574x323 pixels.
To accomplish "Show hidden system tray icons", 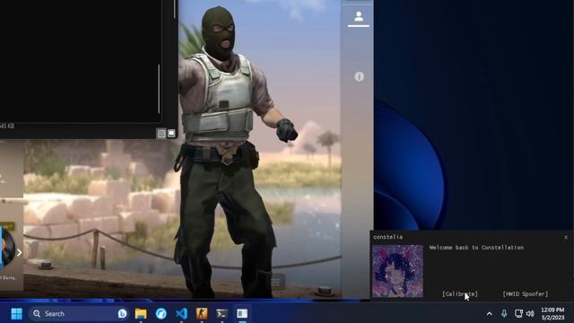I will [x=489, y=313].
